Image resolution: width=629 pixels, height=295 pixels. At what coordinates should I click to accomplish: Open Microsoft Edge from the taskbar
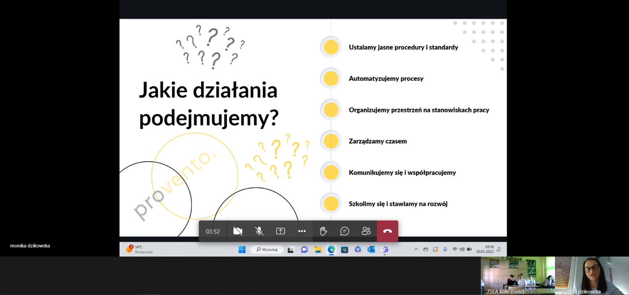(x=331, y=249)
